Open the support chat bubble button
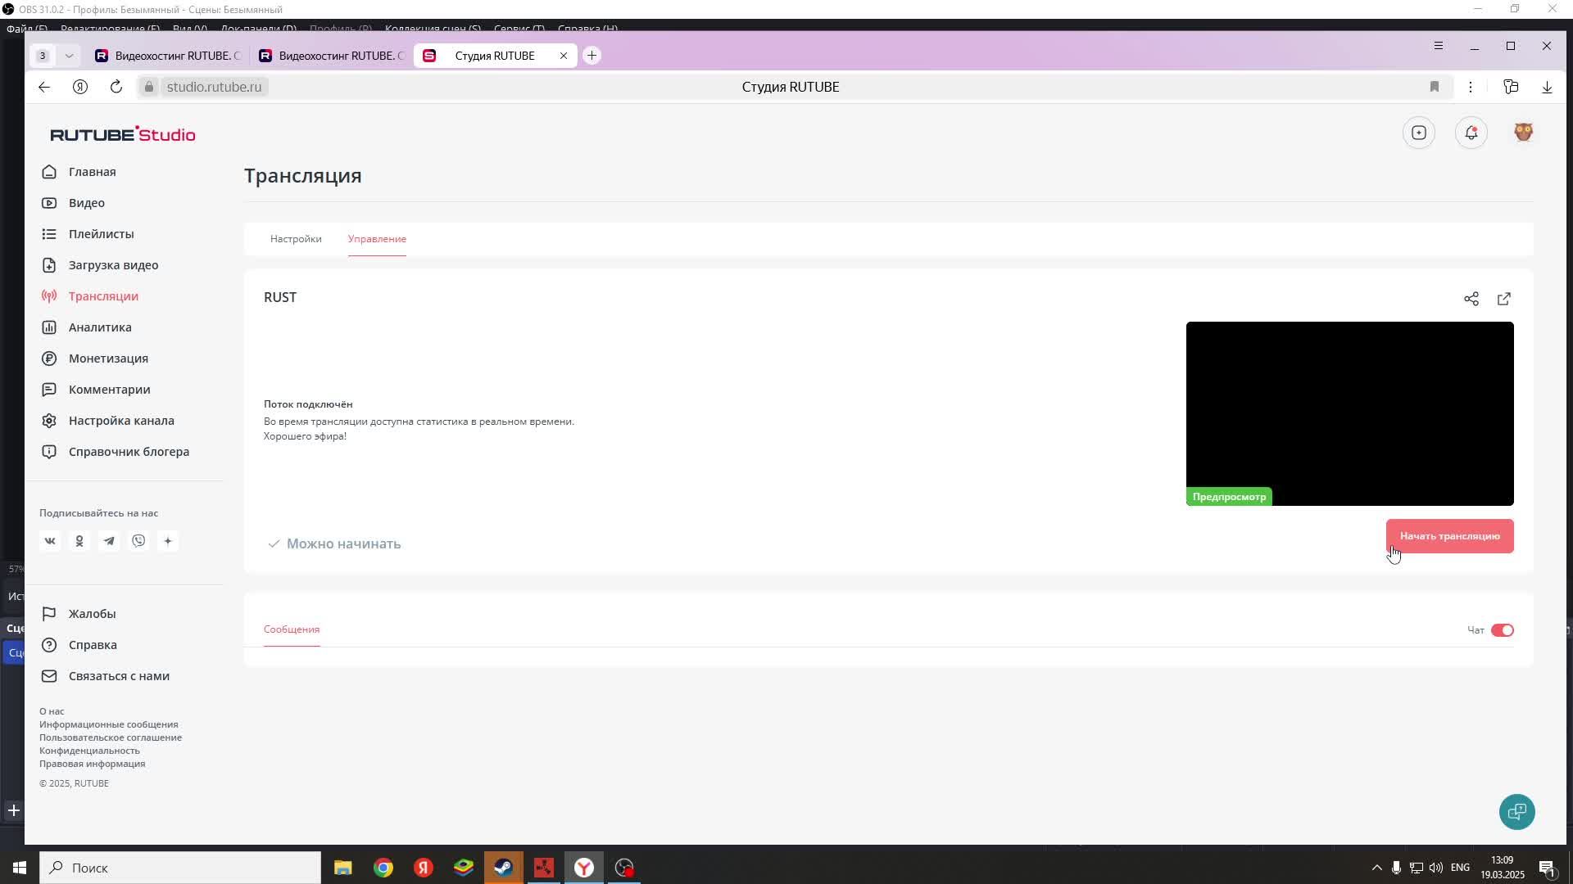 pyautogui.click(x=1516, y=812)
